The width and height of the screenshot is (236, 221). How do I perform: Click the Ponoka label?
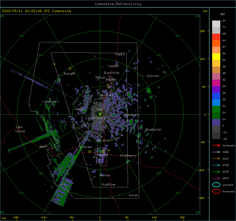point(120,54)
